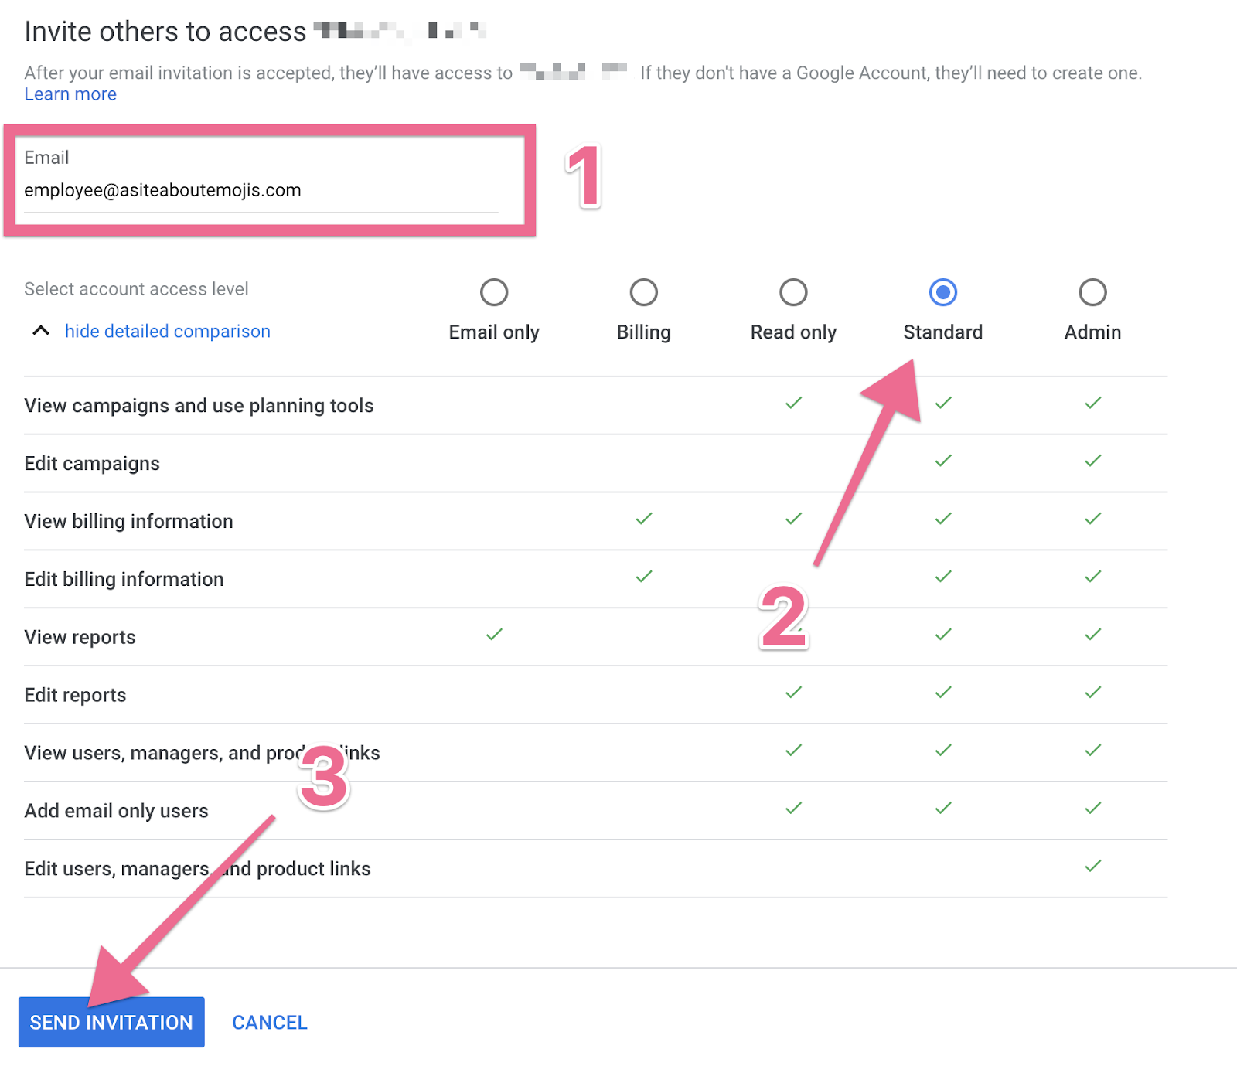1237x1066 pixels.
Task: Click the Standard checkmark for Edit campaigns
Action: click(x=942, y=461)
